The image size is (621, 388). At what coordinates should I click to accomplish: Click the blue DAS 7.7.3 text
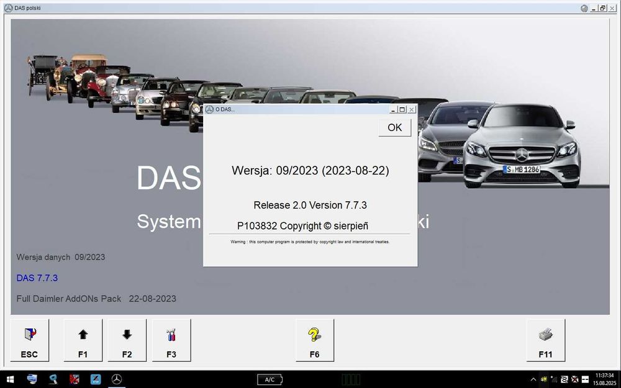(x=37, y=278)
